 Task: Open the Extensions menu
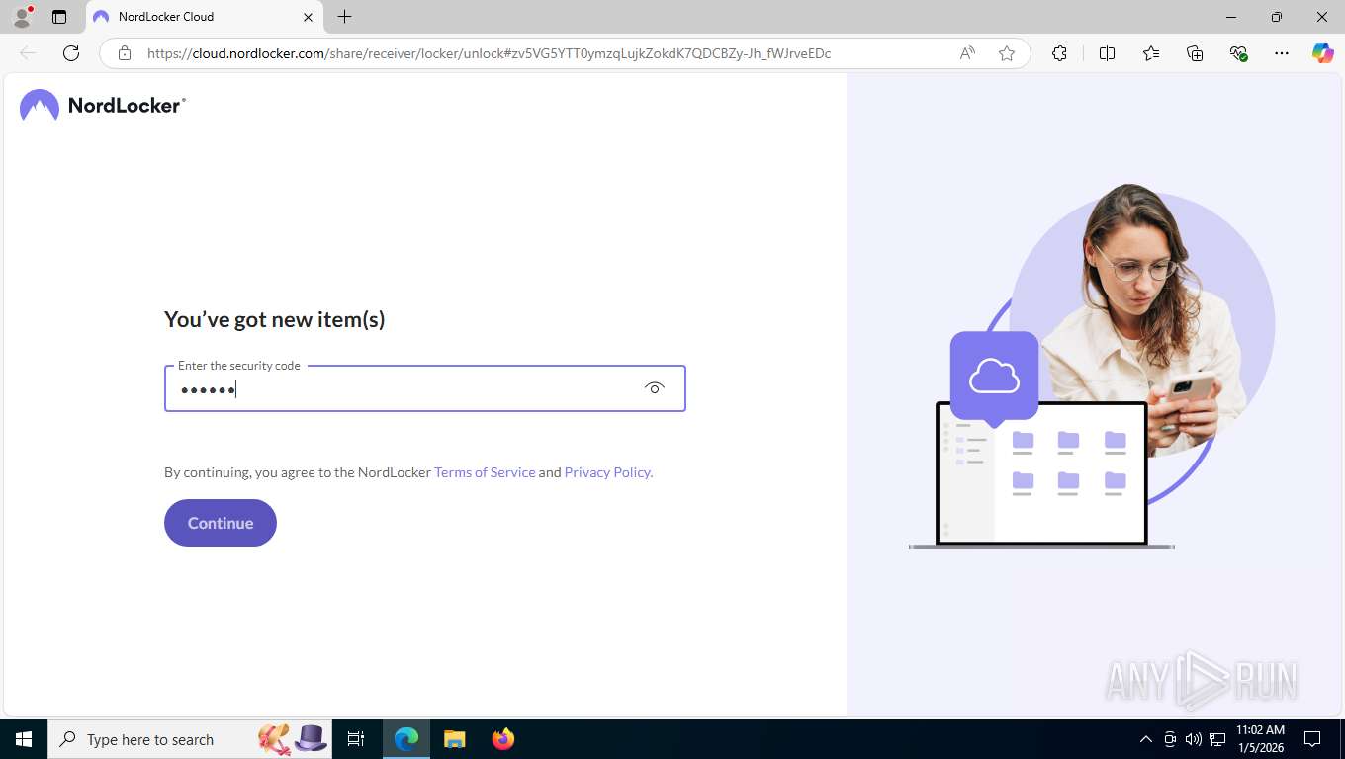click(1059, 53)
